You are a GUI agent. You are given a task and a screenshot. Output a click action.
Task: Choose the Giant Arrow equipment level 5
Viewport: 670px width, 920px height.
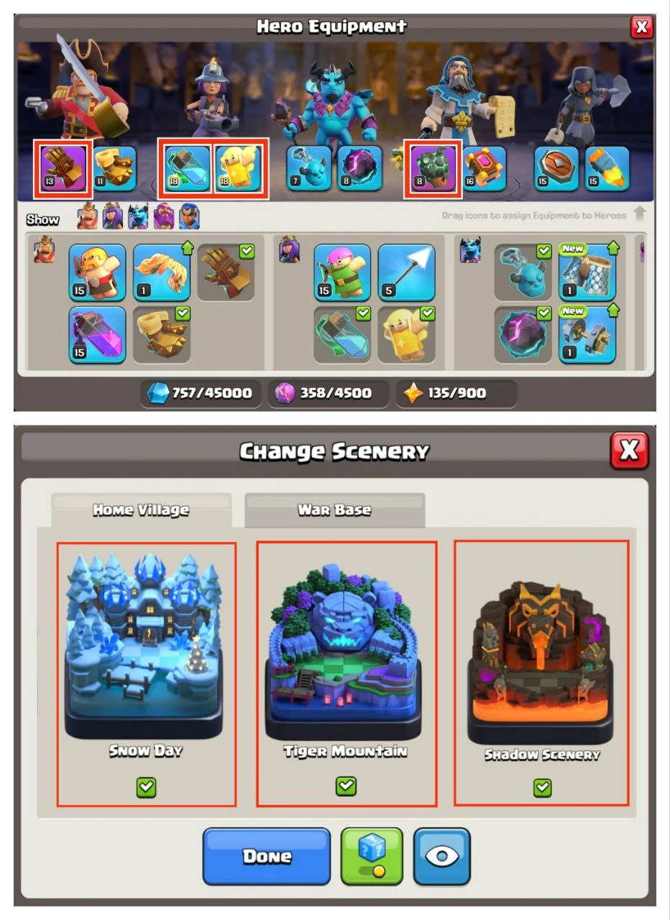click(407, 272)
